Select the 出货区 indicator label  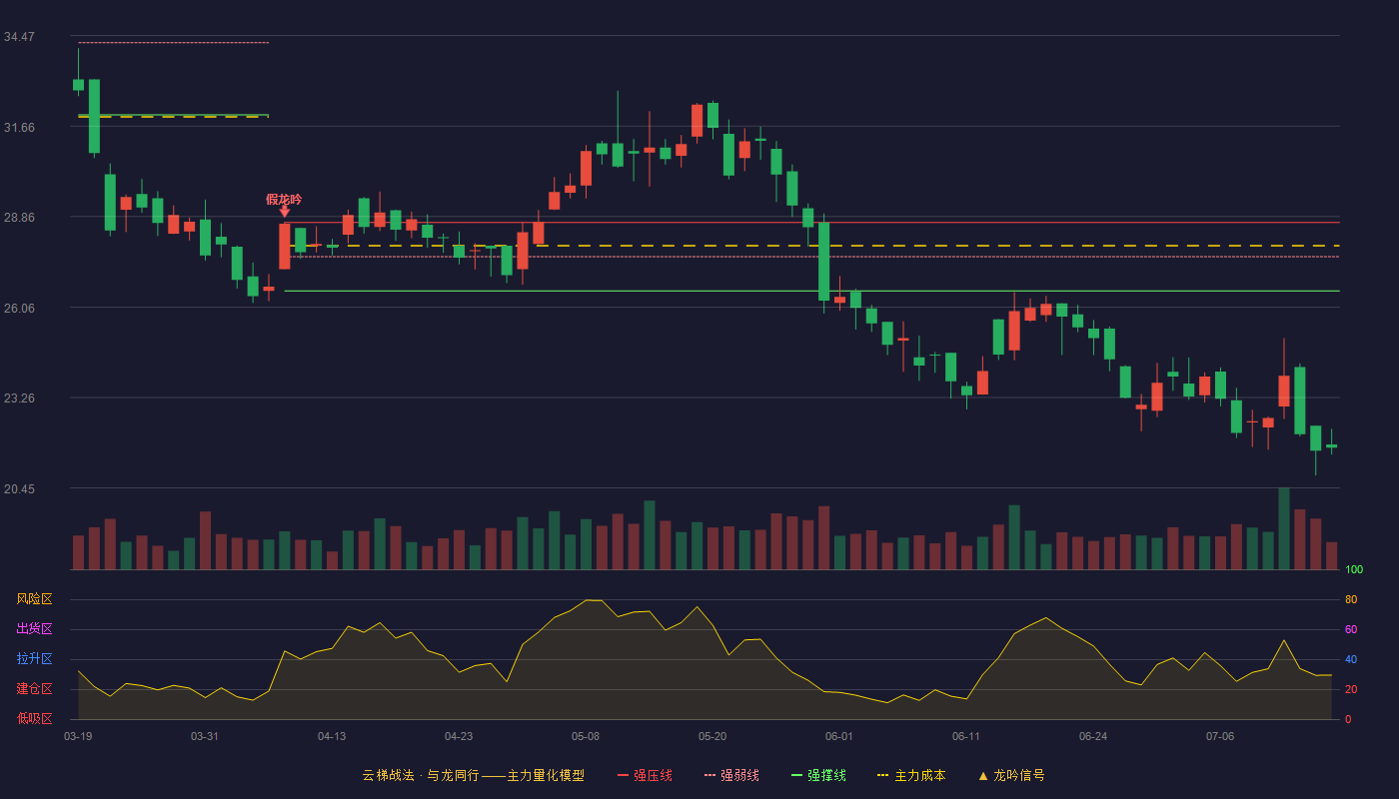(x=34, y=629)
